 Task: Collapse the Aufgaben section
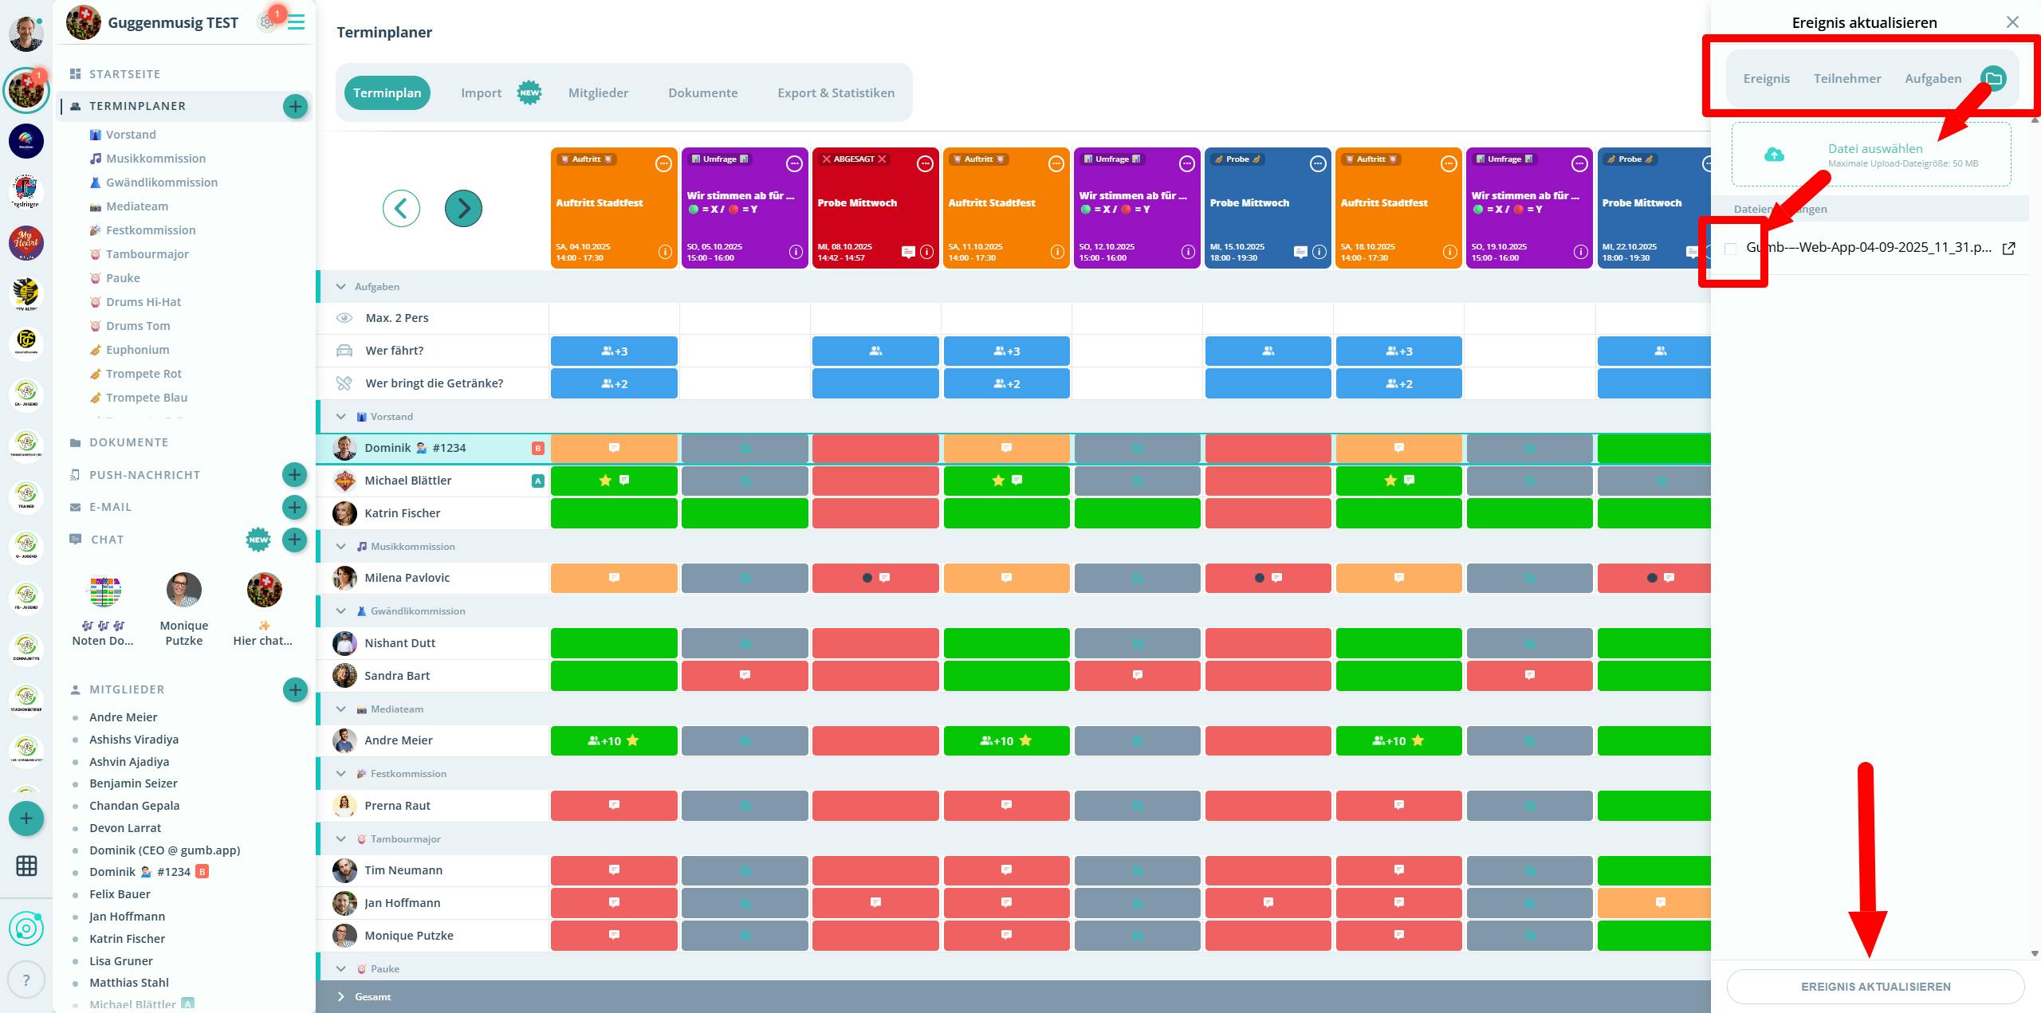[341, 287]
